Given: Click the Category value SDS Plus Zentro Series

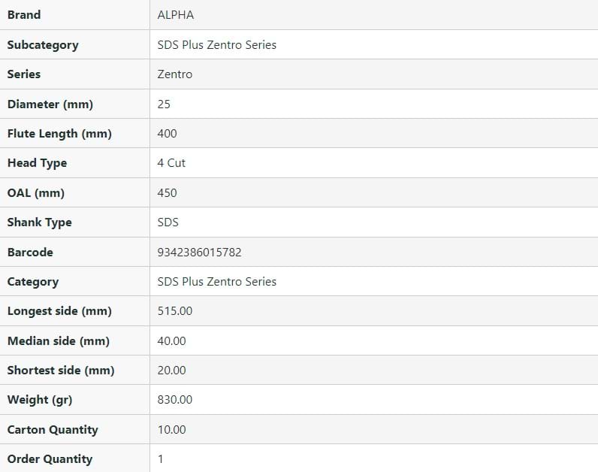Looking at the screenshot, I should [x=216, y=282].
